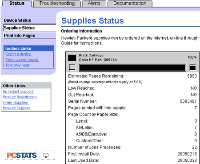The width and height of the screenshot is (200, 164).
Task: Switch to the Troubleshooting tab
Action: point(57,4)
